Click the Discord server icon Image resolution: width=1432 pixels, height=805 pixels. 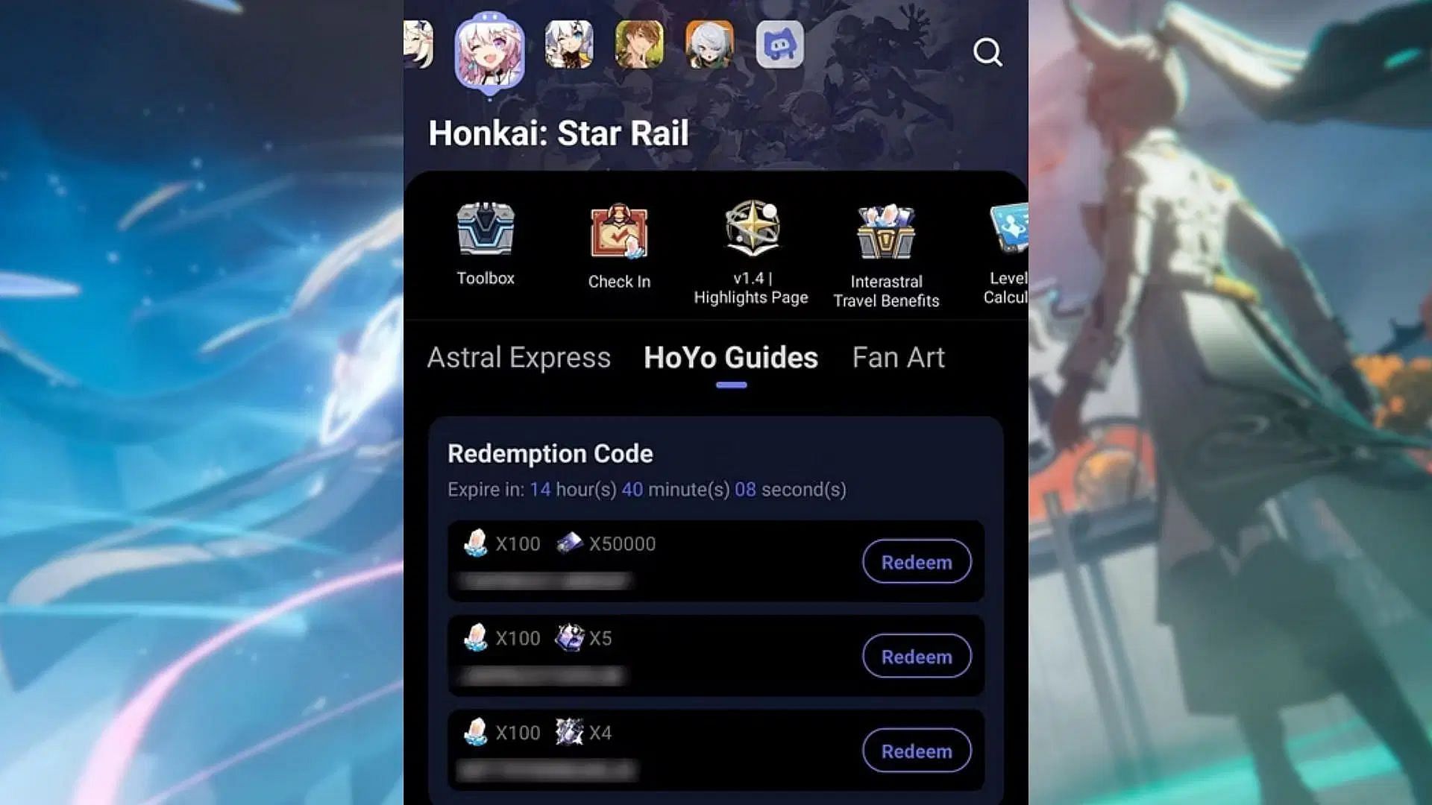(781, 46)
